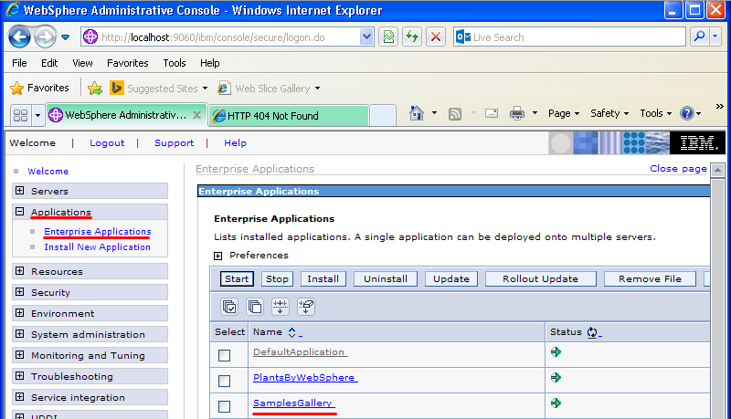Open the Tools command bar menu

655,113
